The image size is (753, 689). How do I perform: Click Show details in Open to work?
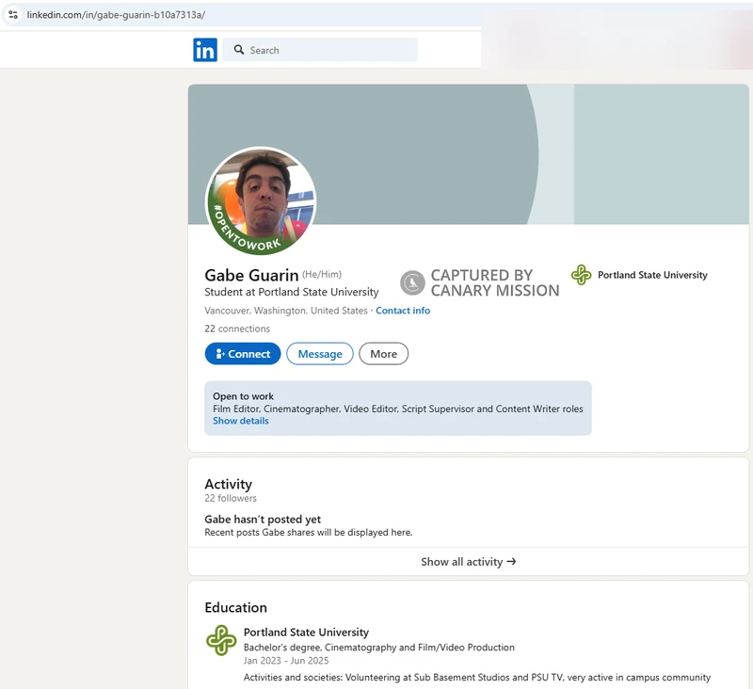pos(241,421)
